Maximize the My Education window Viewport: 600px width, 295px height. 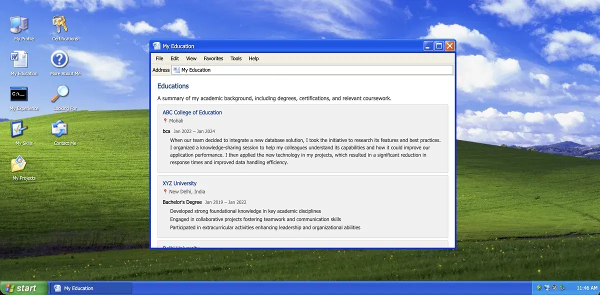439,46
